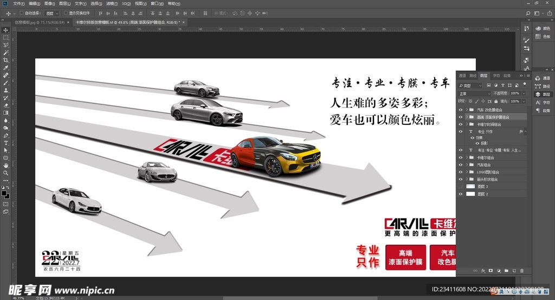Viewport: 555px width, 300px height.
Task: Open the 填充 fill dropdown arrow
Action: [524, 101]
